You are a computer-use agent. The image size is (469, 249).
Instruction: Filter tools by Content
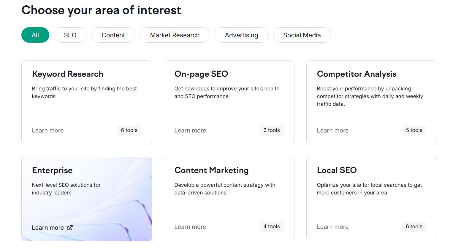113,35
